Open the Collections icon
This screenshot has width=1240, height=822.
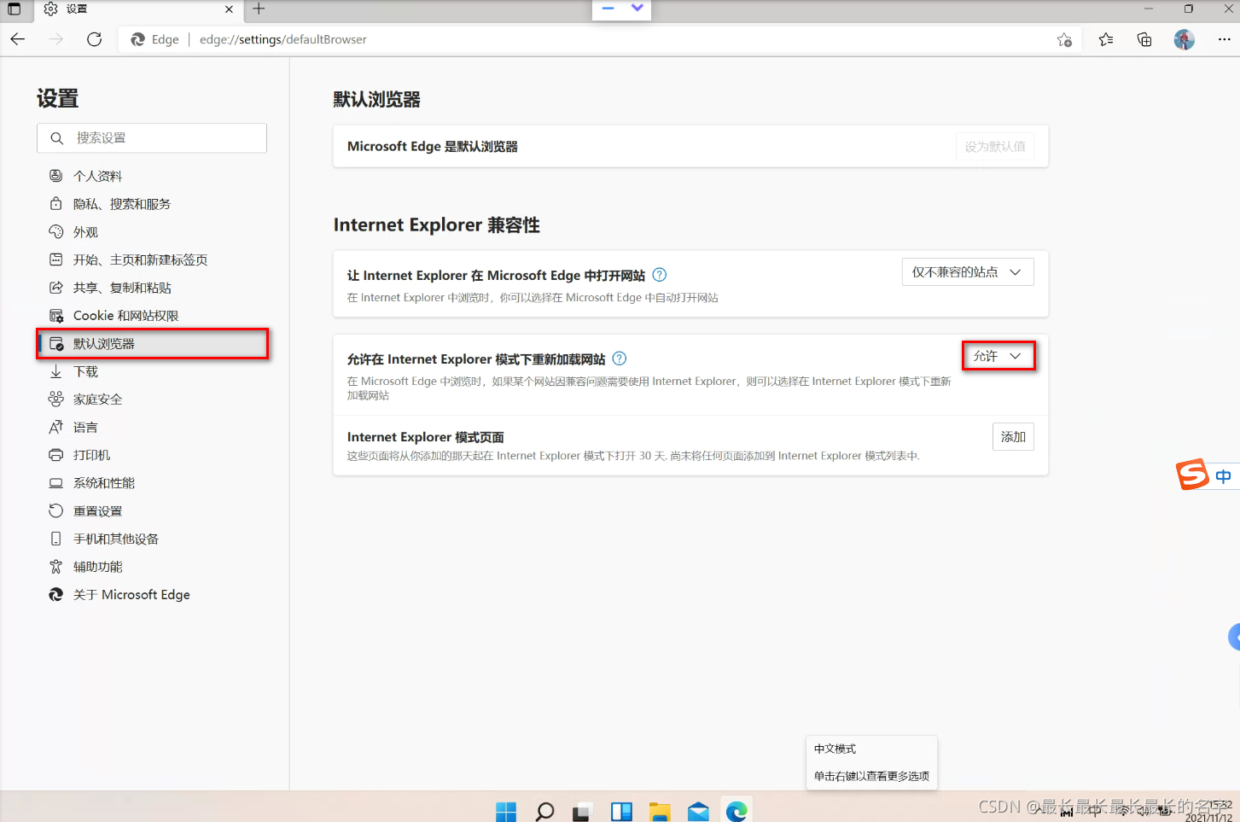point(1144,39)
